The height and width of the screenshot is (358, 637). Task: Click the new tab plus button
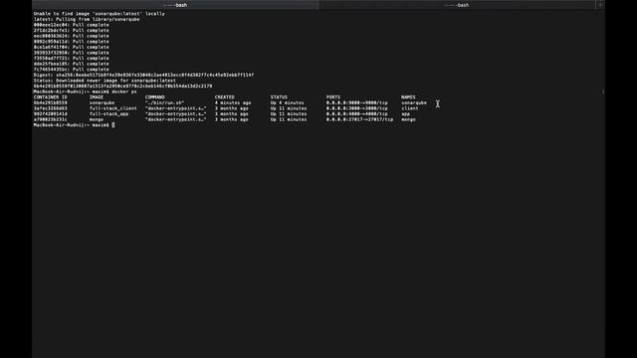tap(600, 5)
